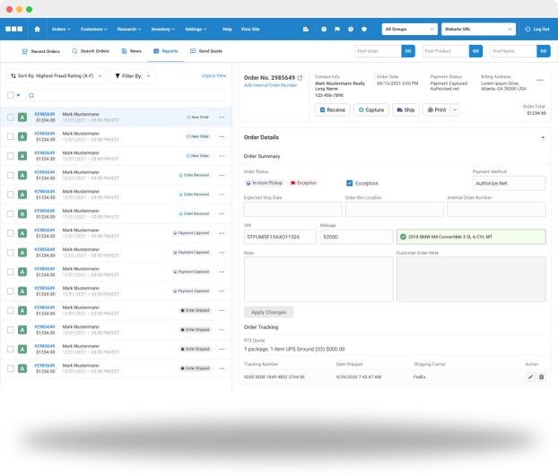The width and height of the screenshot is (558, 476).
Task: Check first Payment Captured row checkbox
Action: pyautogui.click(x=11, y=233)
